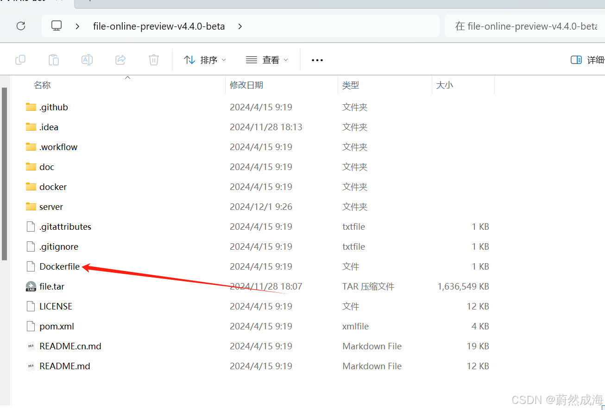Screen dimensions: 605x410
Task: Click the README.cn.md file name
Action: (70, 346)
